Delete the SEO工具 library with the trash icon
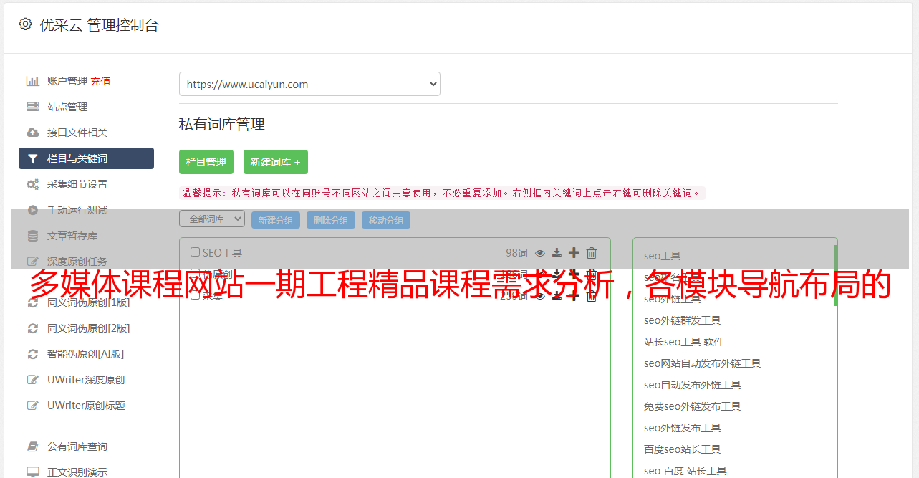Image resolution: width=919 pixels, height=478 pixels. (x=592, y=253)
